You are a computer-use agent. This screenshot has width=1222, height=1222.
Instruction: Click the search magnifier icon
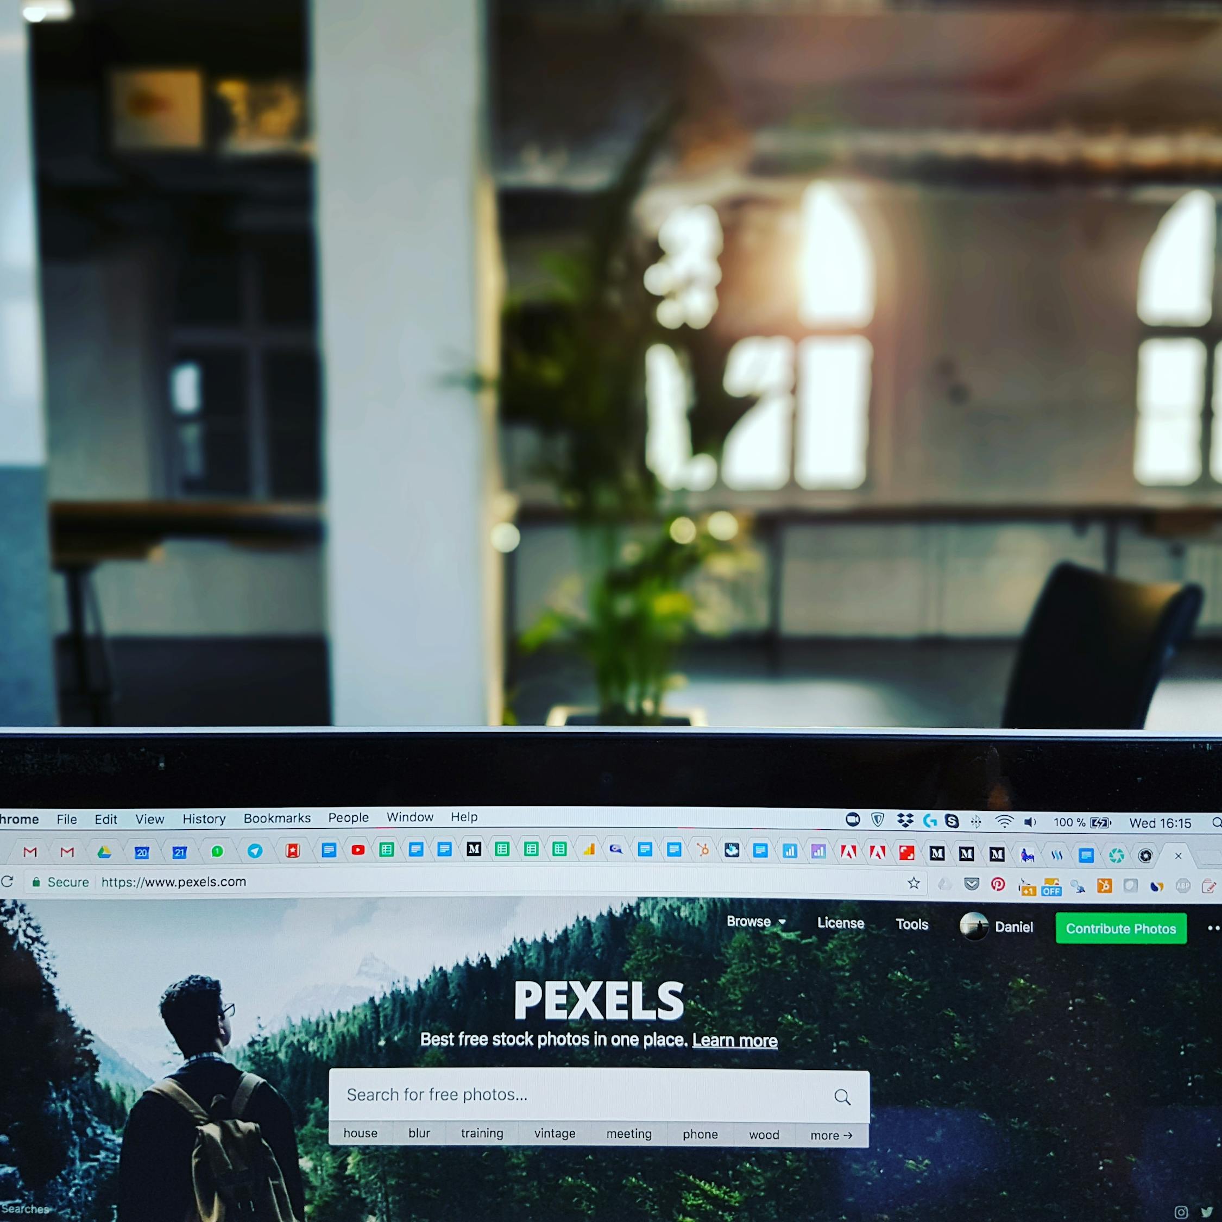tap(847, 1094)
